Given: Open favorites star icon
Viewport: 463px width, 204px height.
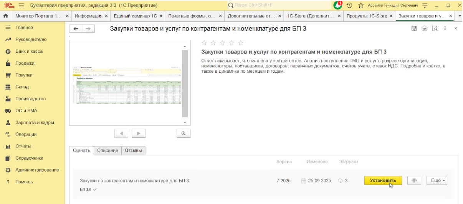Looking at the screenshot, I should pos(360,5).
